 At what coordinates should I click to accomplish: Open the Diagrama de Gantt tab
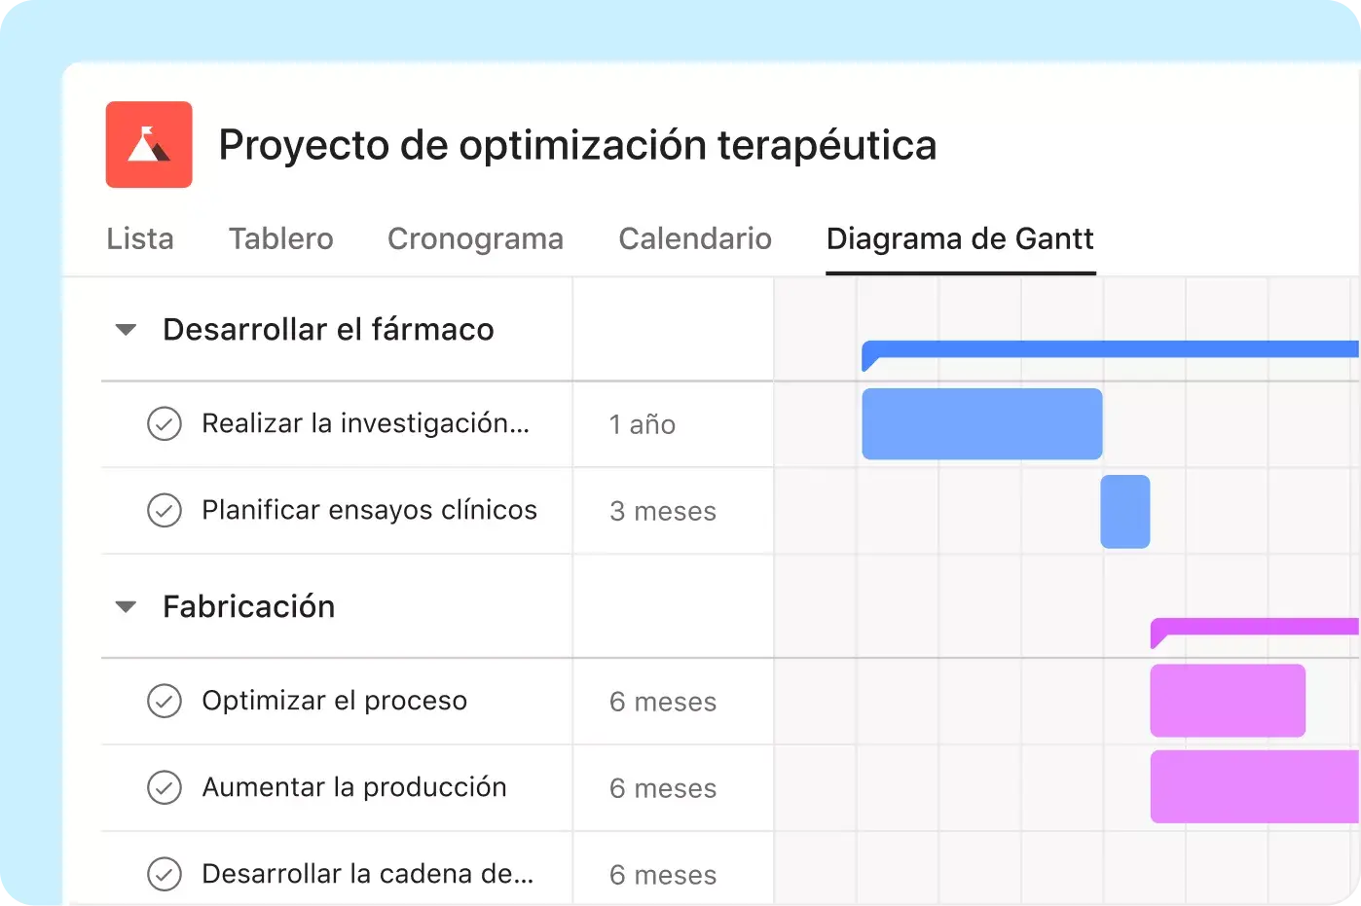point(960,238)
